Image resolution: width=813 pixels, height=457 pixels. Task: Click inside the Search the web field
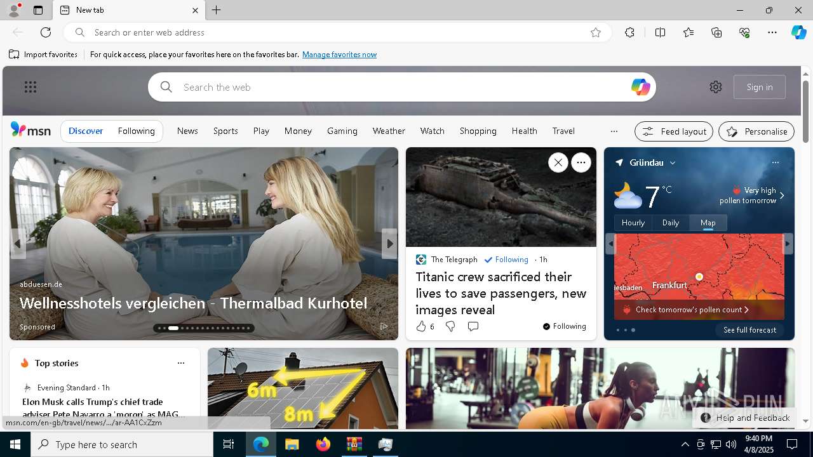click(402, 87)
